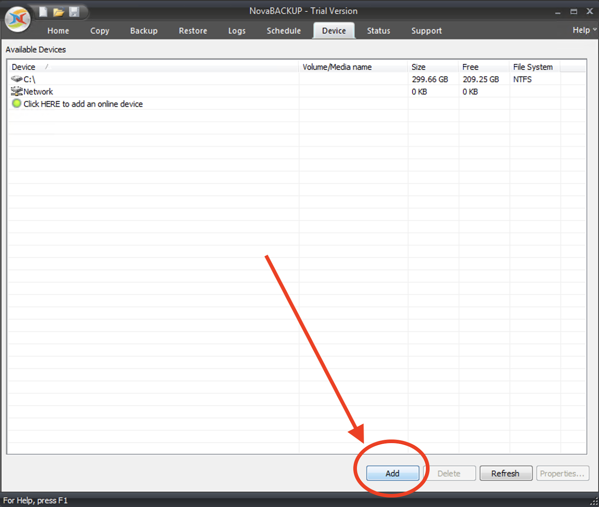Switch to the Copy tab
Screen dimensions: 599x507
coord(100,31)
